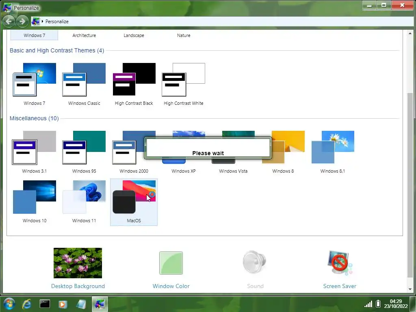Click the Personalize icon in address bar

point(36,22)
